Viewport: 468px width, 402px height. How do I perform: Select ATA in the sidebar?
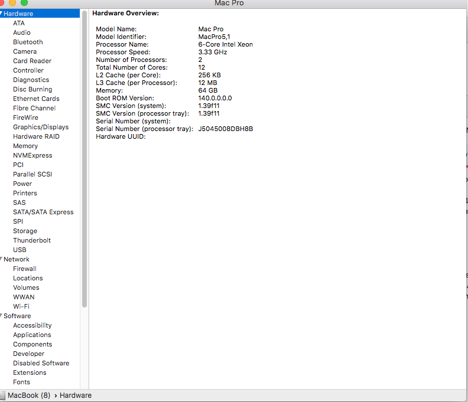[x=19, y=23]
